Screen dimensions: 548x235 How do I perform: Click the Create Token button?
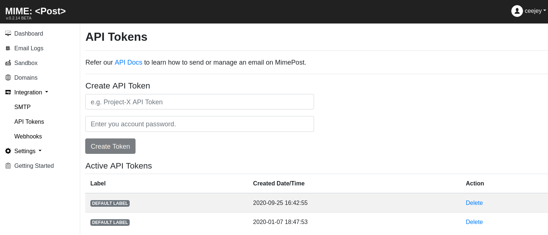click(110, 146)
